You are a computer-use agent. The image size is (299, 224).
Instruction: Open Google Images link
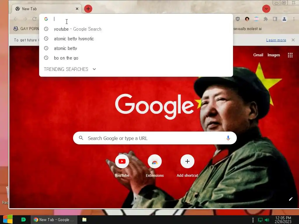point(274,55)
